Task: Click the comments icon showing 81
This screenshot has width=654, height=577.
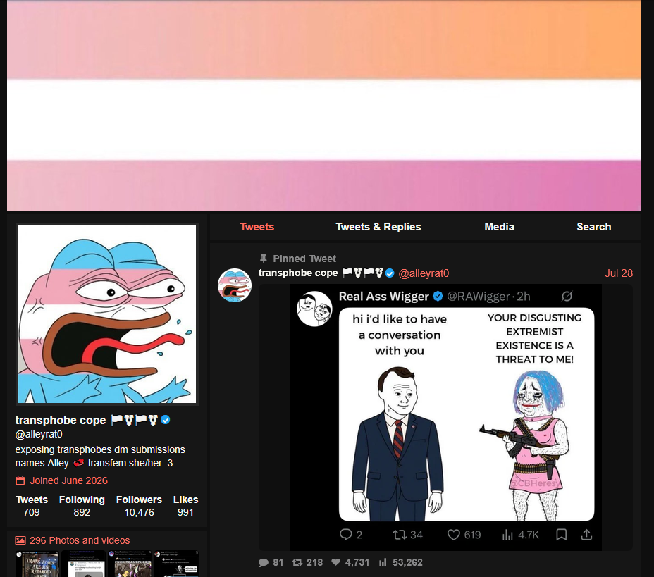Action: click(x=263, y=562)
